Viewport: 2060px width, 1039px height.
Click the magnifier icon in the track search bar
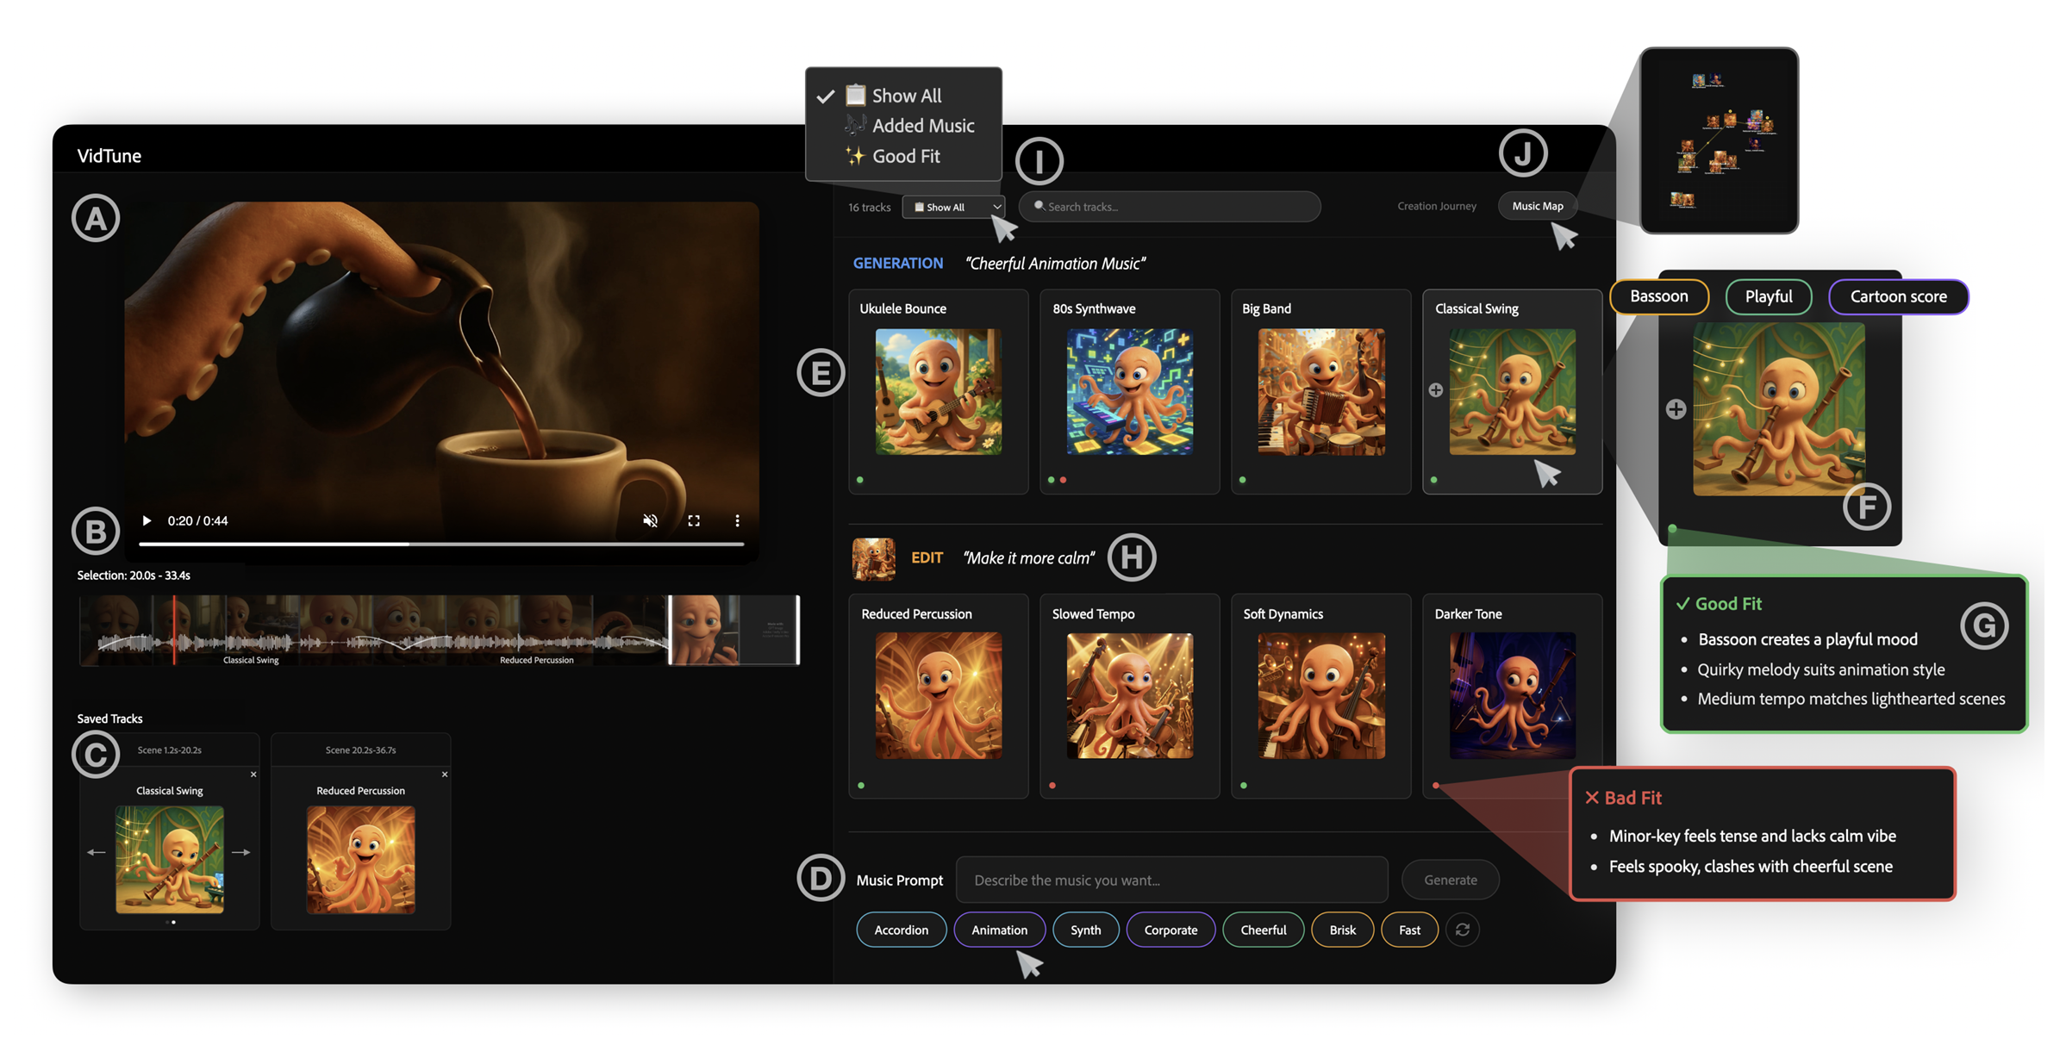tap(1041, 207)
